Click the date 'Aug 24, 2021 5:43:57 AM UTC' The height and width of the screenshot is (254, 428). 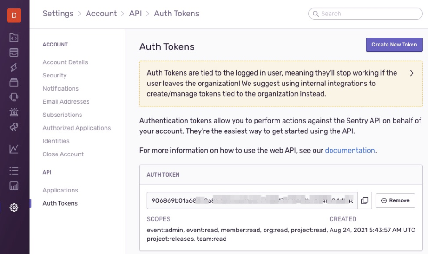372,230
